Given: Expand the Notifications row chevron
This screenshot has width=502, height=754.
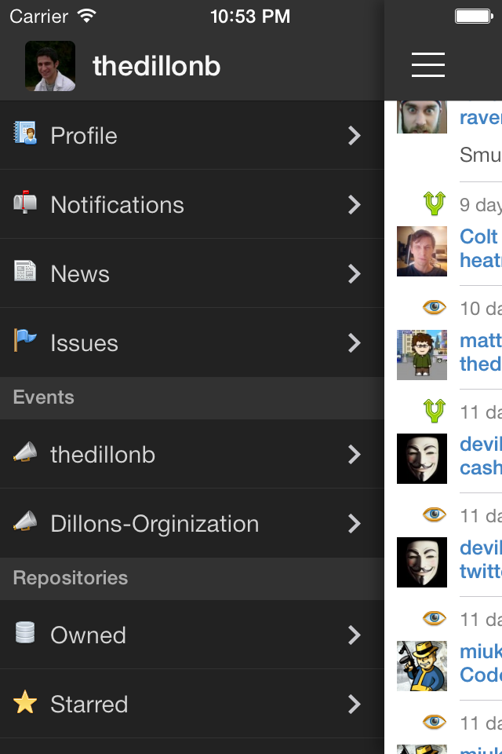Looking at the screenshot, I should click(x=355, y=205).
